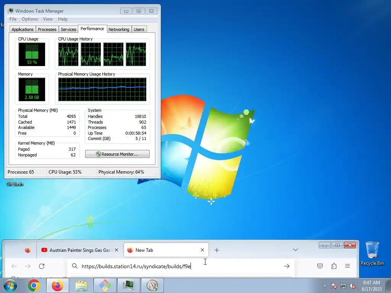Click the Firefox Forward arrow
The height and width of the screenshot is (293, 391).
pyautogui.click(x=27, y=266)
